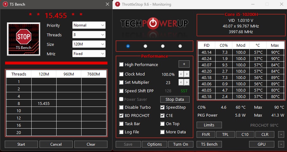287x152 pixels.
Task: Click the 3997.68 MHz frequency readout
Action: tap(241, 32)
